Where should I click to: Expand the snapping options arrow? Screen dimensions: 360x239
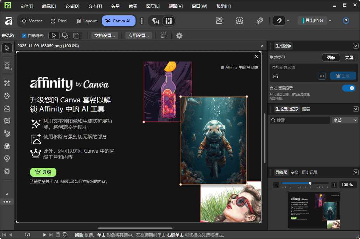click(288, 21)
